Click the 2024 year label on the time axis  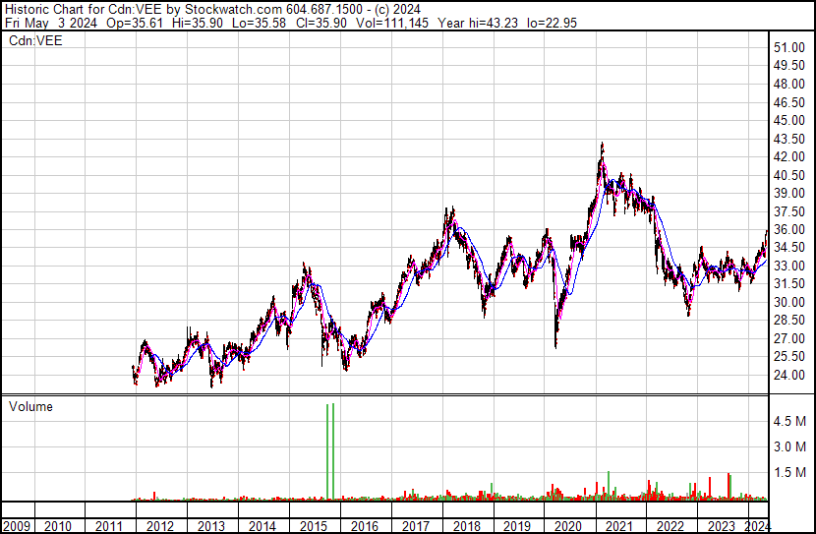(758, 526)
